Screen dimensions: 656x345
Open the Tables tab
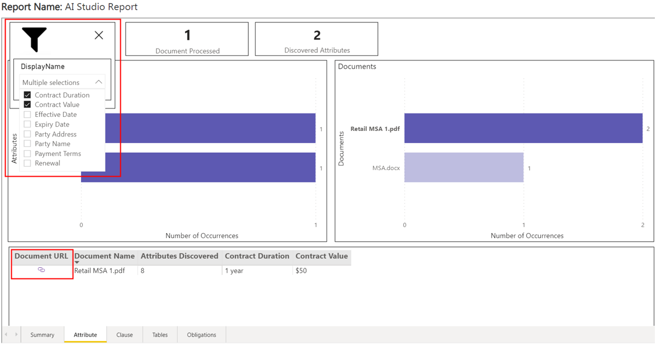[160, 335]
